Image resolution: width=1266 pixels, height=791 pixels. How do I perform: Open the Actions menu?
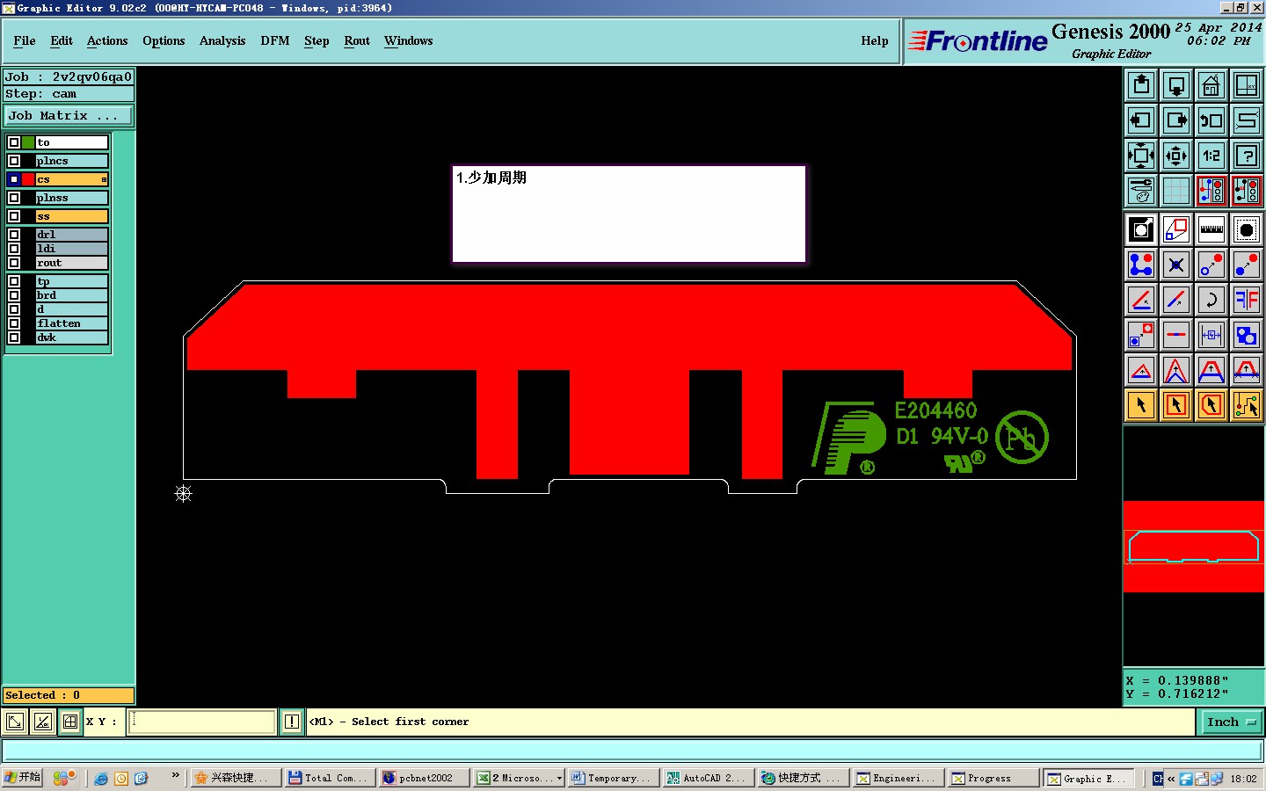tap(107, 41)
